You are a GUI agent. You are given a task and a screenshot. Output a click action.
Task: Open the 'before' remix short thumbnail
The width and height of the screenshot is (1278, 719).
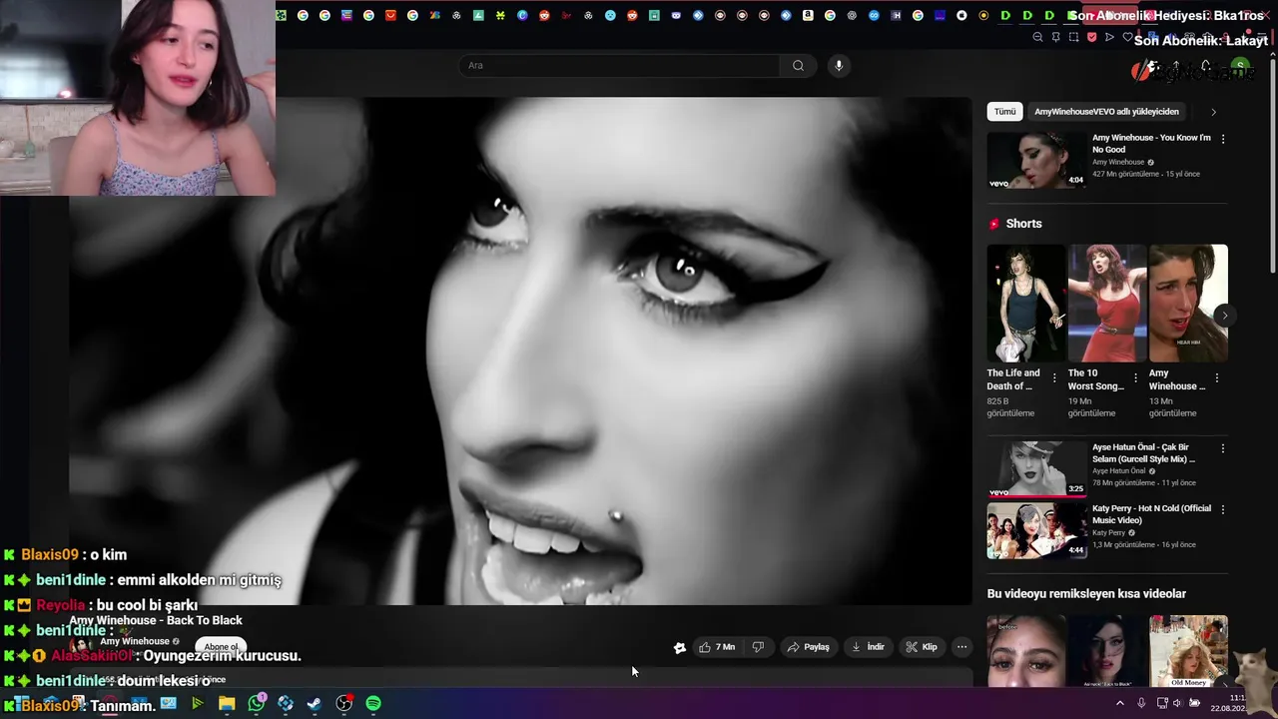tap(1026, 651)
